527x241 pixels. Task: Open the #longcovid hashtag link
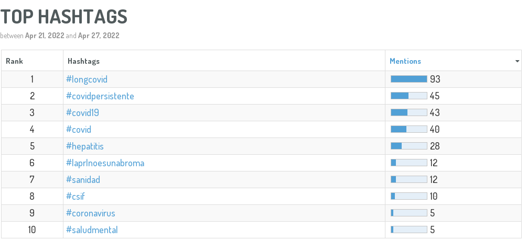[x=87, y=79]
